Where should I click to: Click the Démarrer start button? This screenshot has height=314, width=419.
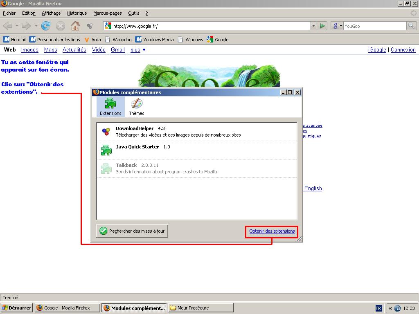click(x=17, y=308)
